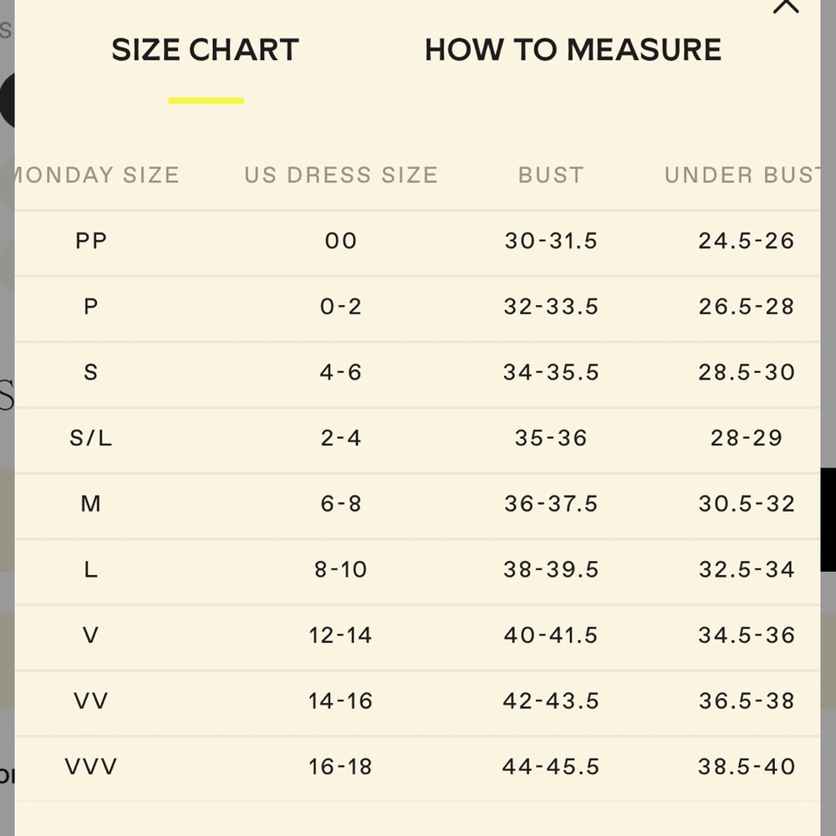836x836 pixels.
Task: Select the VV size row label
Action: tap(91, 701)
